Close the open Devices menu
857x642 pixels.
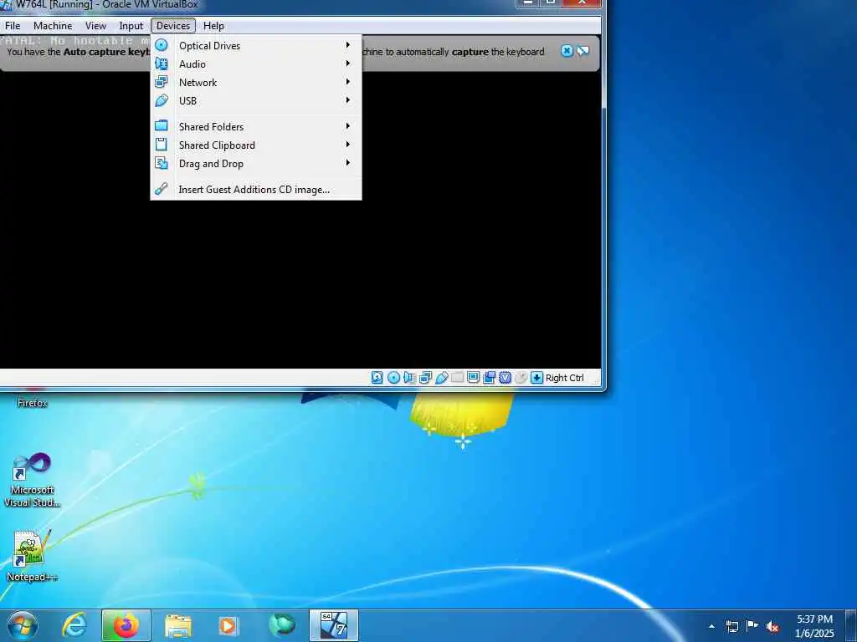pos(173,26)
